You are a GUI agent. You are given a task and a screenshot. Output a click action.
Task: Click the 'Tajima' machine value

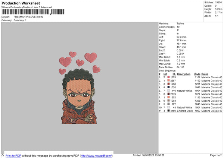(180, 23)
